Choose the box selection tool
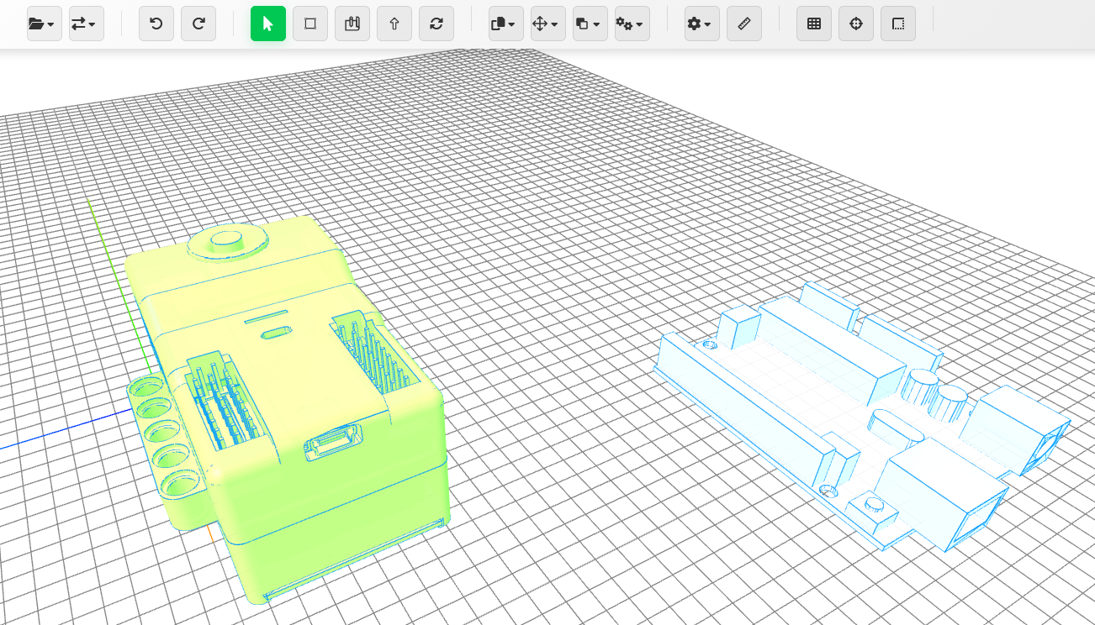Image resolution: width=1095 pixels, height=625 pixels. (310, 24)
